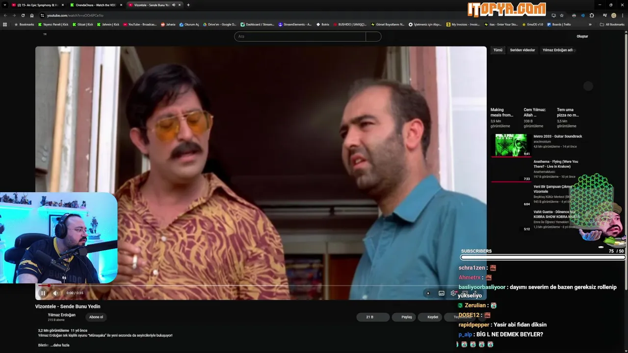Switch to the An Epic Symphony tab
The width and height of the screenshot is (628, 353).
tap(38, 5)
